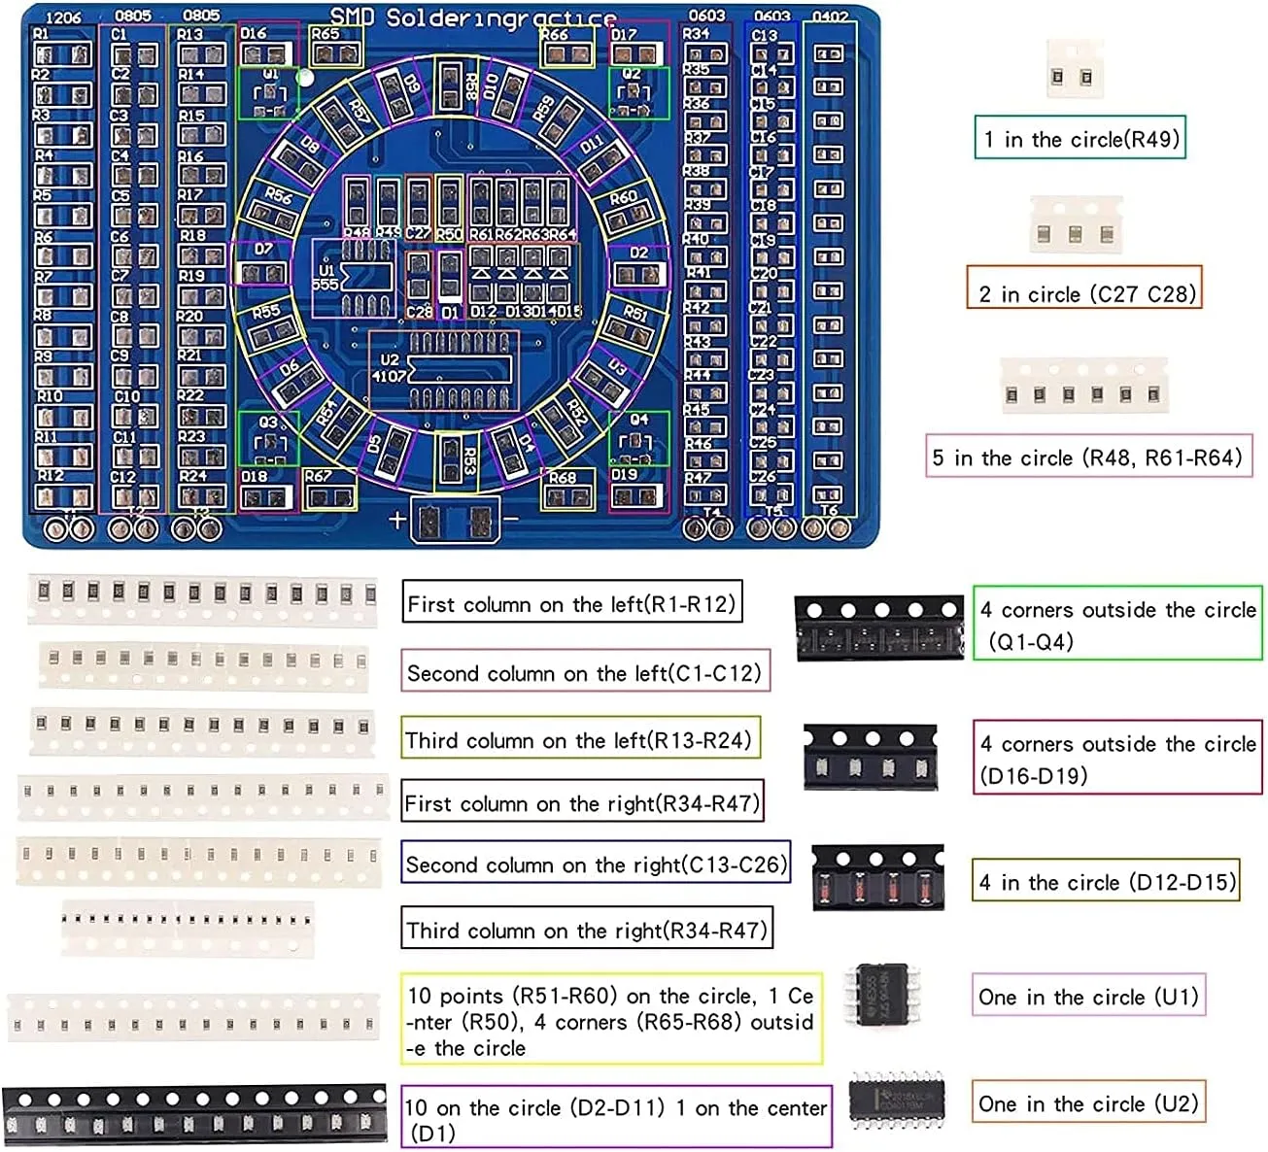The height and width of the screenshot is (1152, 1268).
Task: Click the 'First column on the right(R34-R47)' label
Action: [x=582, y=801]
